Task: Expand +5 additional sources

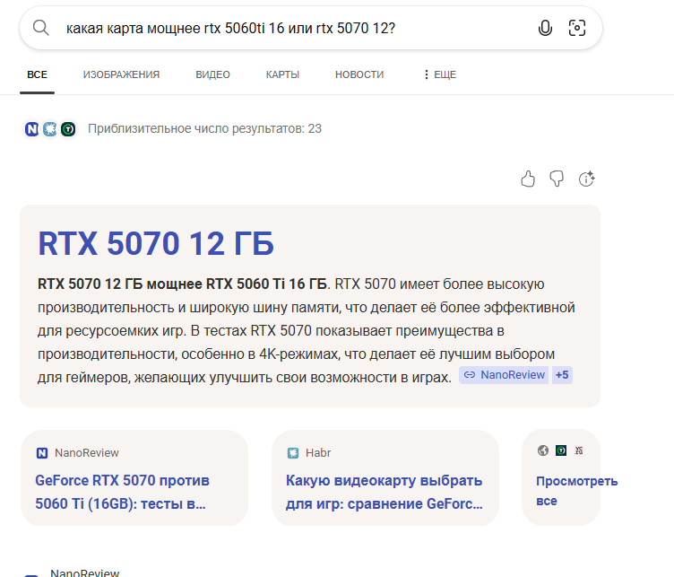Action: tap(562, 375)
